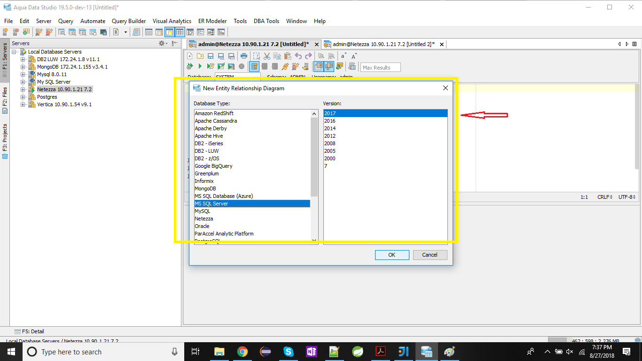Image resolution: width=642 pixels, height=361 pixels.
Task: Toggle the highlighted table grid view button
Action: click(180, 32)
